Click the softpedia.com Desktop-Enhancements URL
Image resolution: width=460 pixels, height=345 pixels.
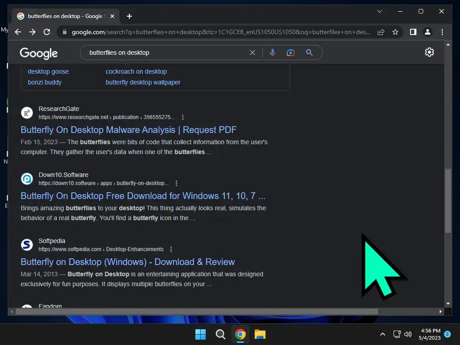101,249
